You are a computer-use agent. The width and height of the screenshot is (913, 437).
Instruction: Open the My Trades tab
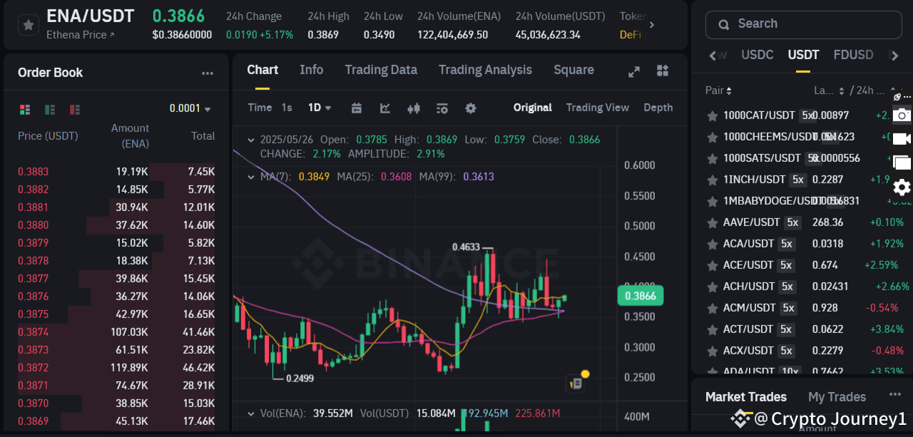click(837, 396)
